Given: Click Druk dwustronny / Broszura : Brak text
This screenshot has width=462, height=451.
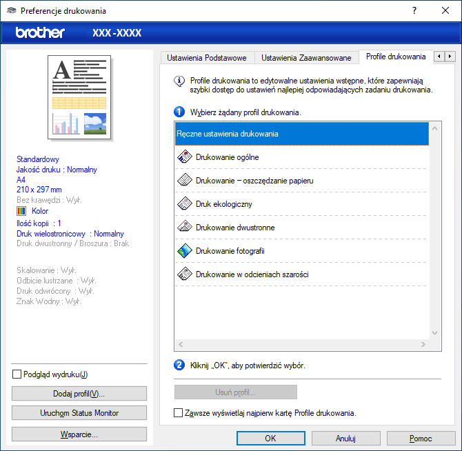Looking at the screenshot, I should (73, 243).
